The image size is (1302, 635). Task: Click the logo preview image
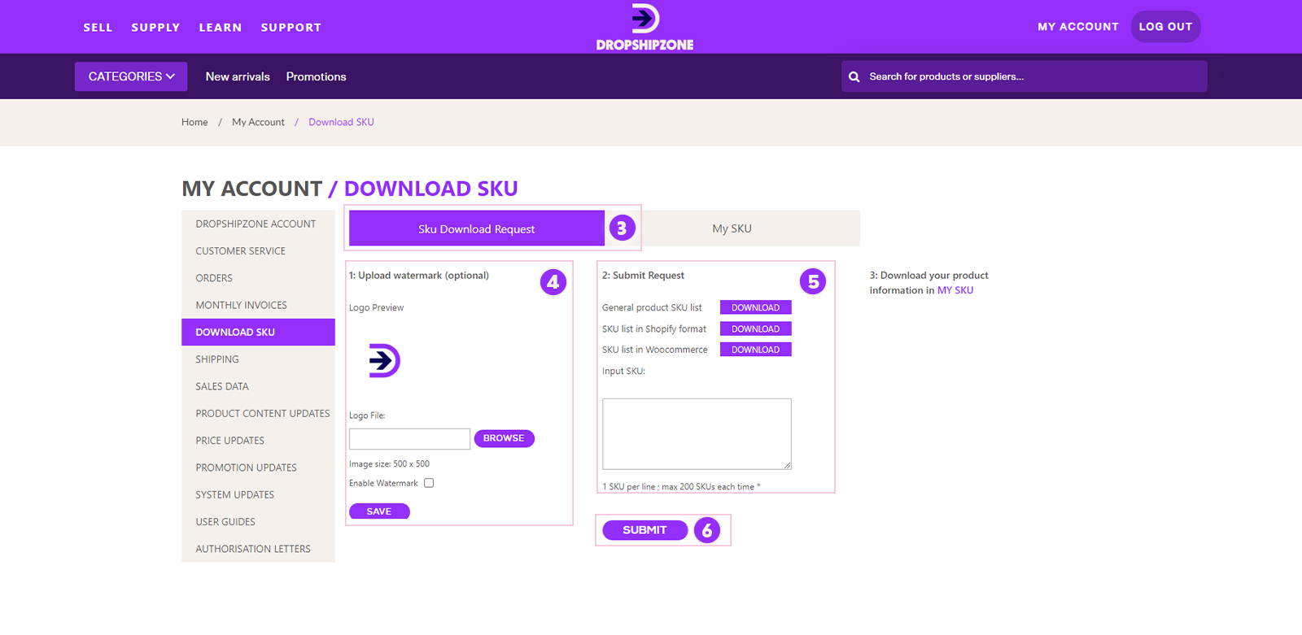pos(384,360)
